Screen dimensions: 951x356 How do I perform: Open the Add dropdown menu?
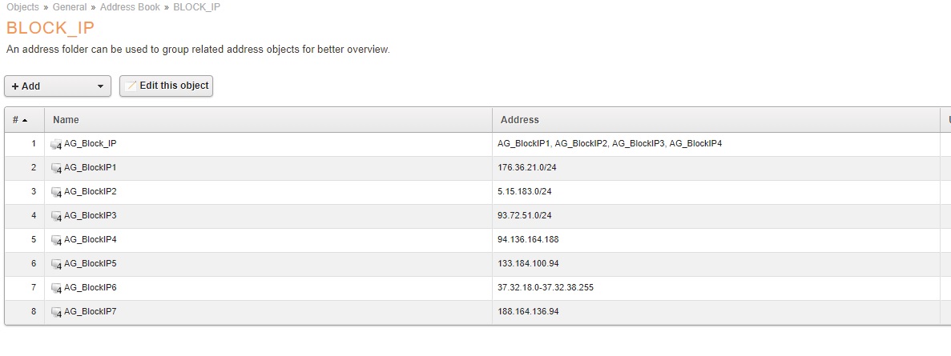58,86
